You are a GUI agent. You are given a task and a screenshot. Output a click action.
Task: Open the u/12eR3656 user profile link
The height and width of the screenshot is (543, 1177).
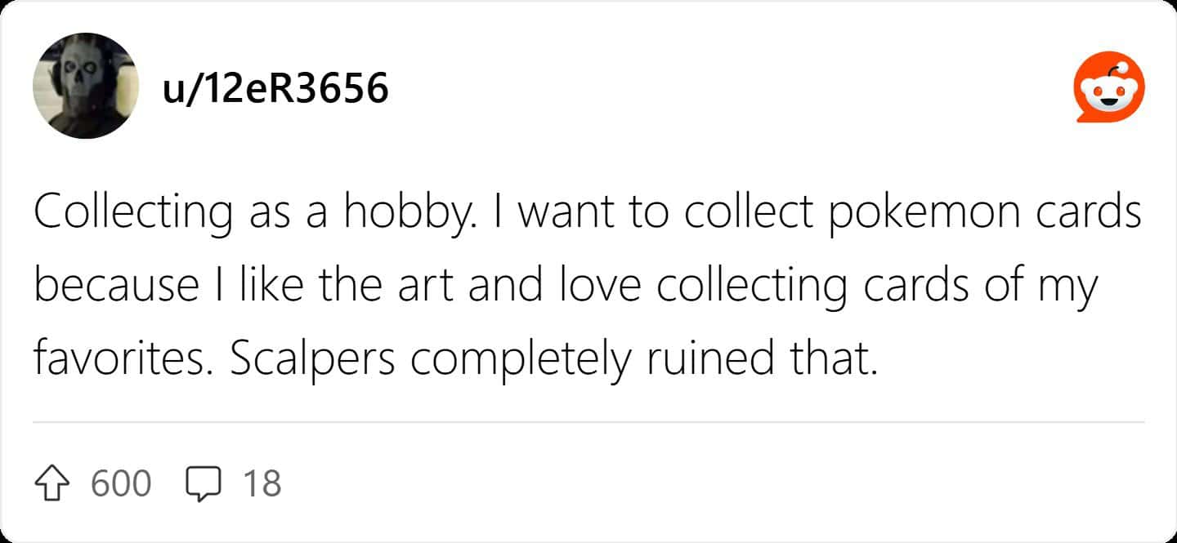[275, 87]
